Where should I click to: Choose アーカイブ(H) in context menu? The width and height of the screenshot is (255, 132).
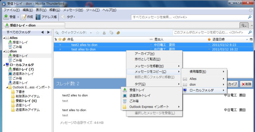pos(154,53)
